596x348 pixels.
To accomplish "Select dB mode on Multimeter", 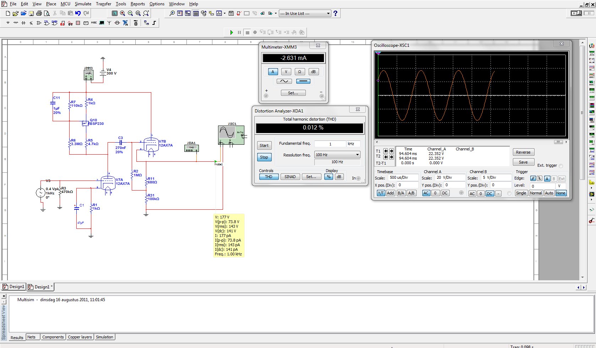I will [x=313, y=72].
